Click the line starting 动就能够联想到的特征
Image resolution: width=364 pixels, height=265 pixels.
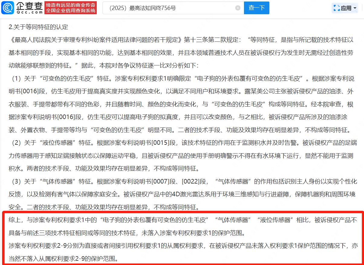click(x=104, y=65)
